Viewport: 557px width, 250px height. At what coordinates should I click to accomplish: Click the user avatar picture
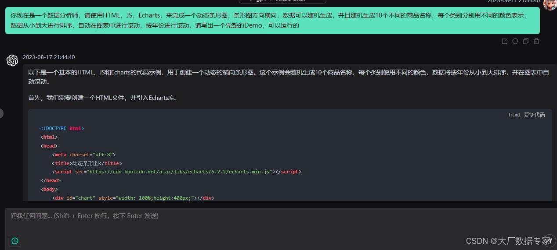(550, 4)
